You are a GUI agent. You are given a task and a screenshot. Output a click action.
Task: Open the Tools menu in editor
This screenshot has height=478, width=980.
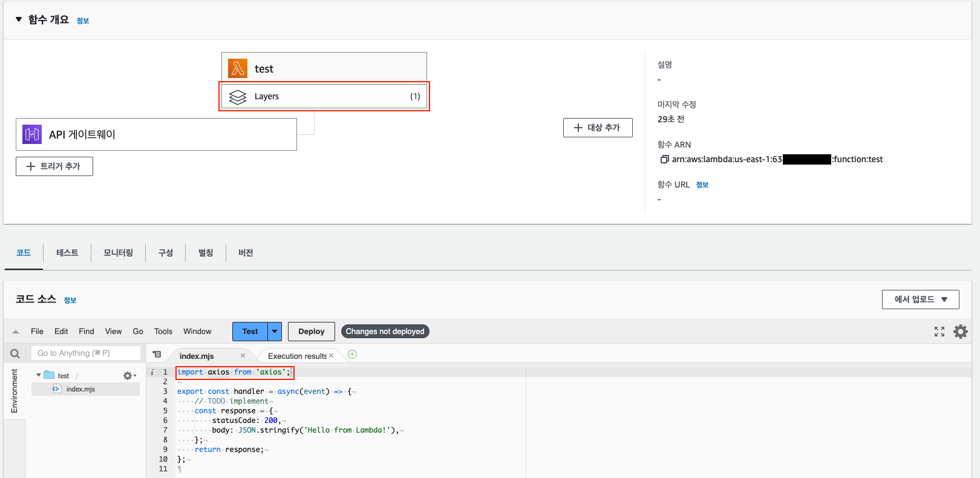click(x=163, y=332)
